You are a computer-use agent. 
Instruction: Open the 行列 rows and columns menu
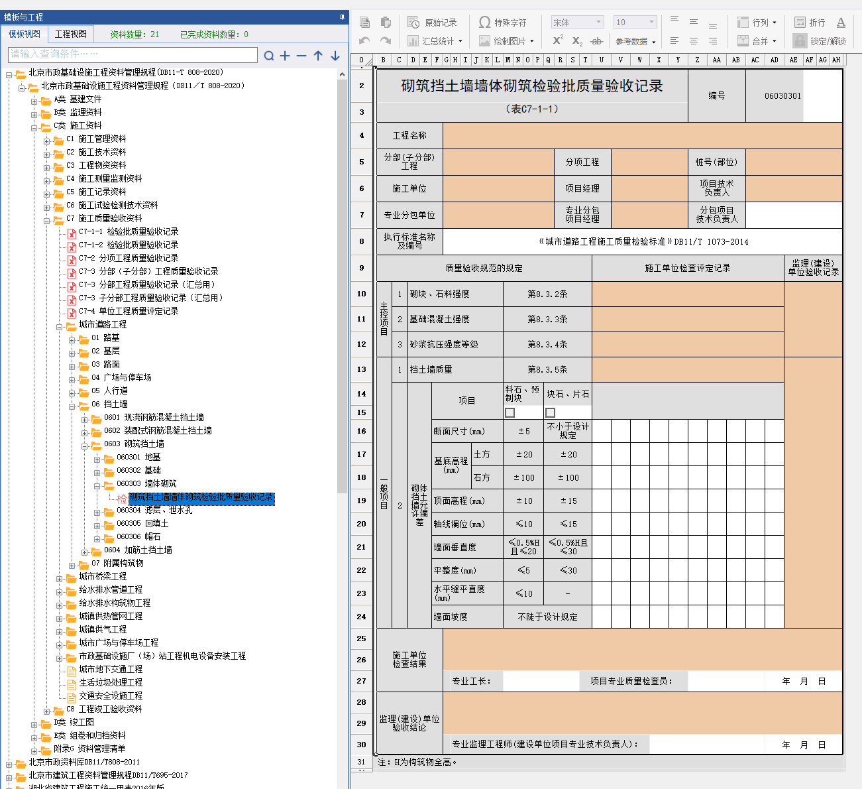[x=757, y=23]
